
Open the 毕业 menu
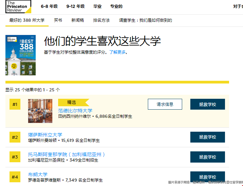[x=98, y=6]
